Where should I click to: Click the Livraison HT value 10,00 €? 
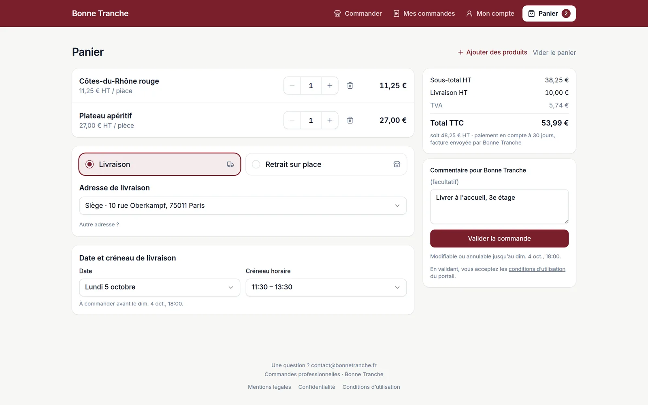(556, 93)
